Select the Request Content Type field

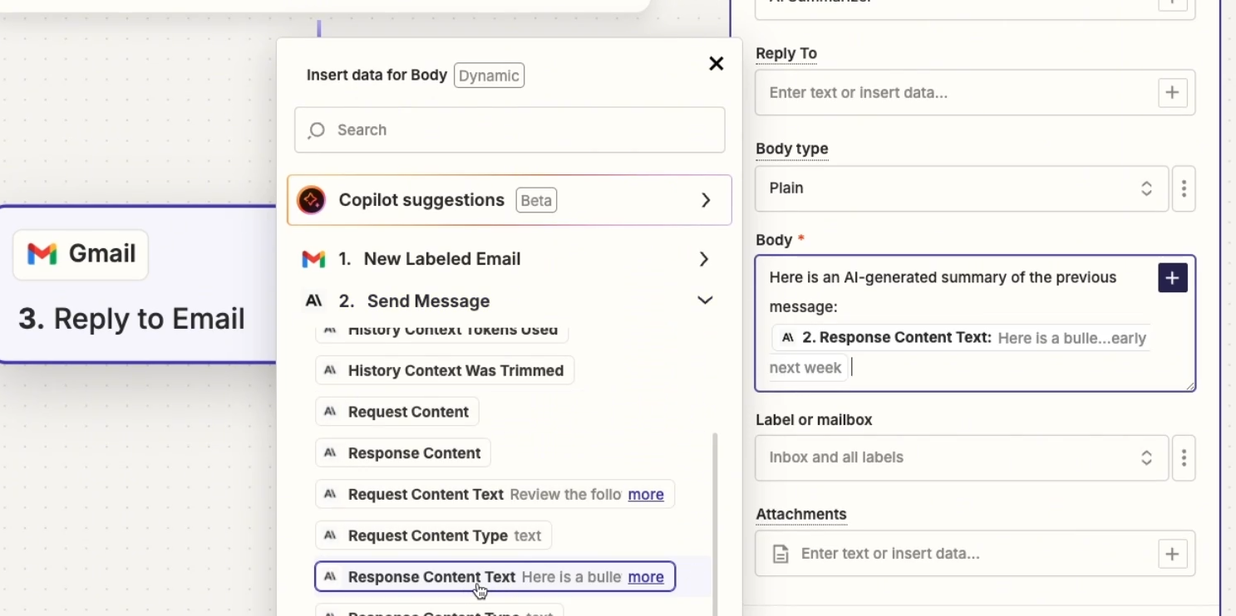433,535
